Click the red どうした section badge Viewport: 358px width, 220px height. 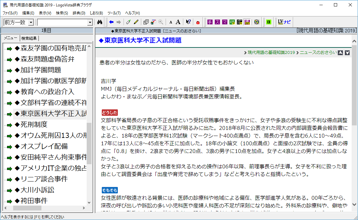coord(109,113)
